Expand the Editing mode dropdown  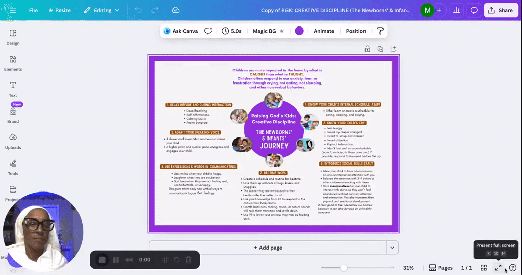pos(101,10)
